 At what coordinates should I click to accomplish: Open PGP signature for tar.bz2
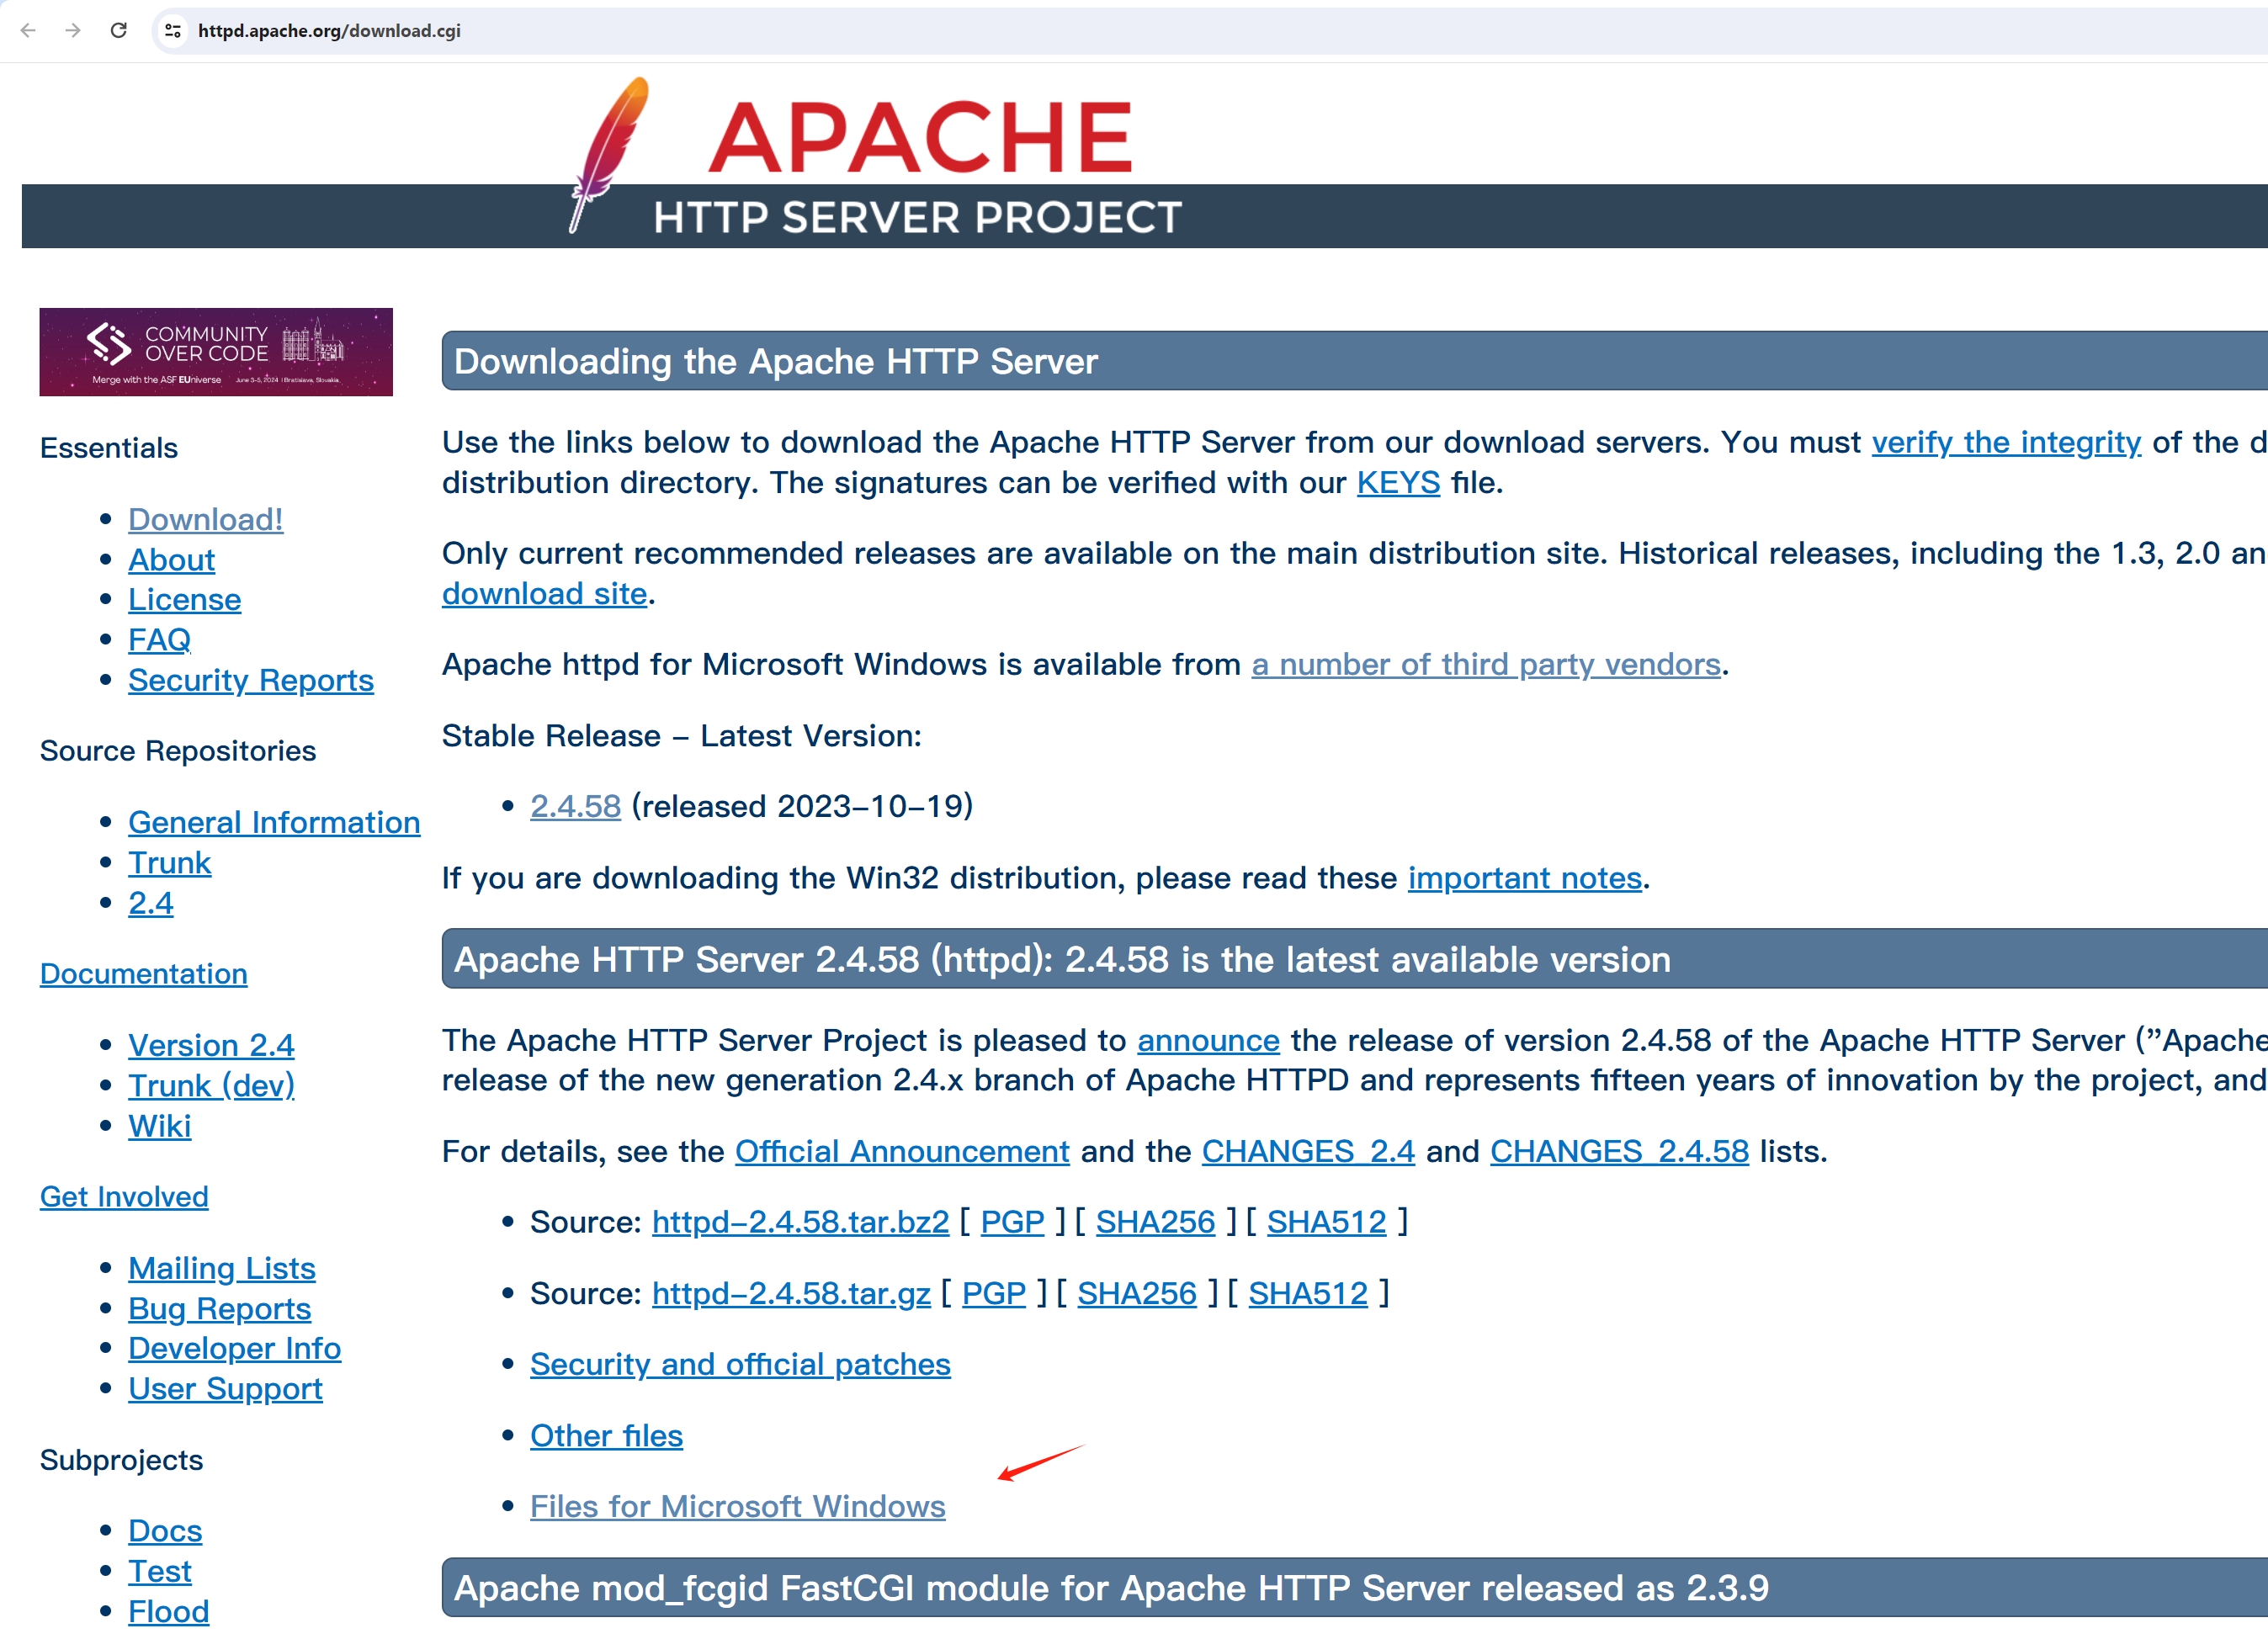pyautogui.click(x=1012, y=1222)
